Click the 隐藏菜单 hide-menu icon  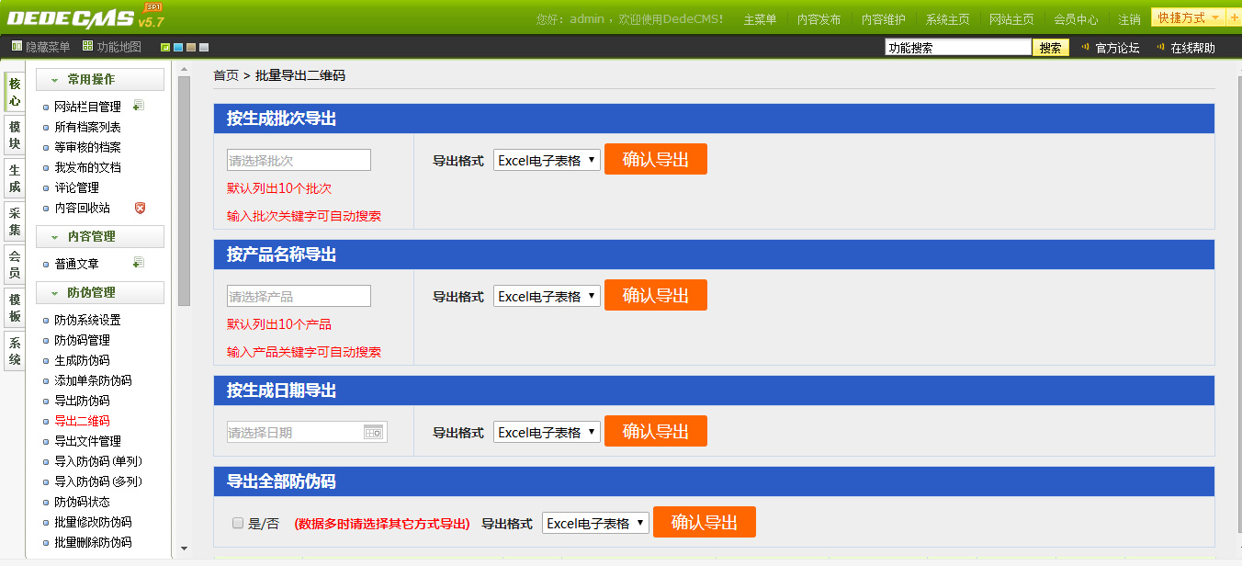17,46
